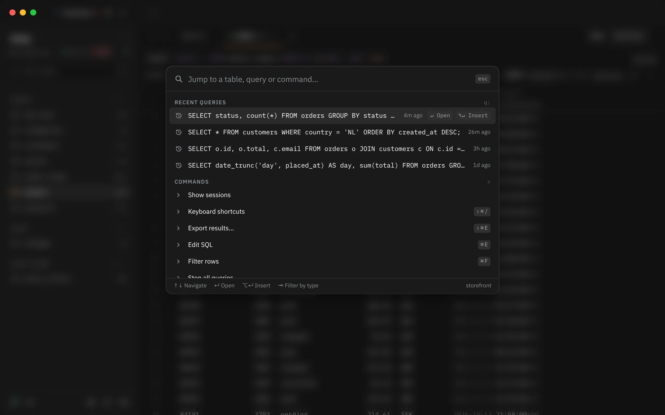Screen dimensions: 665x415
Task: Open the Keyboard shortcuts command
Action: coord(332,212)
